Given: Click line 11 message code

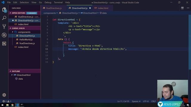Looking at the screenshot, I should 97,49.
